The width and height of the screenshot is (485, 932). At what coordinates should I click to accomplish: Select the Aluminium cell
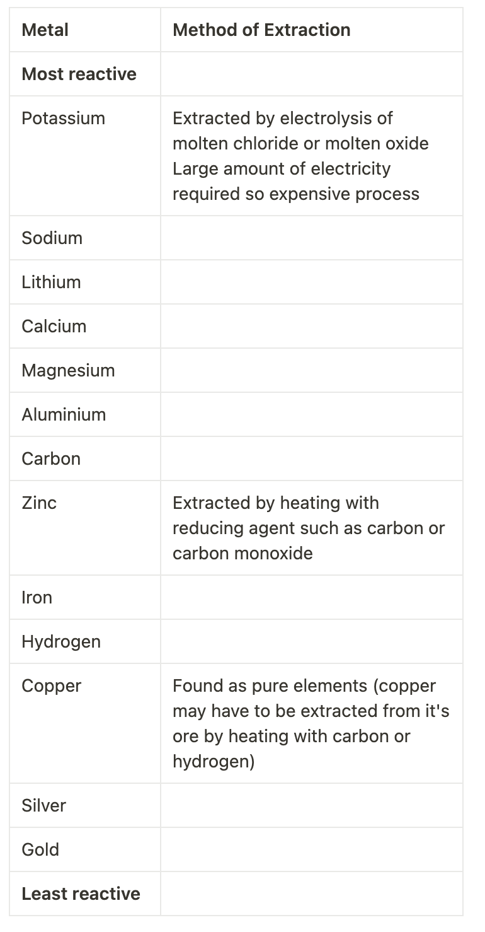64,414
